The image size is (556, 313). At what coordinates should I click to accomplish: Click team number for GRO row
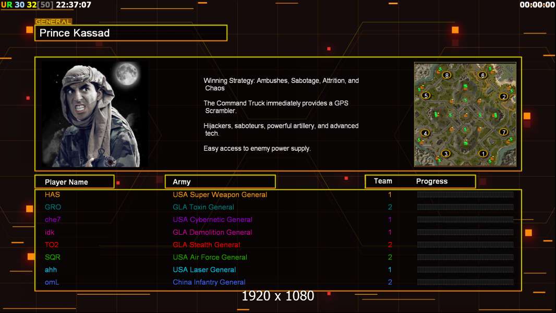tap(390, 207)
